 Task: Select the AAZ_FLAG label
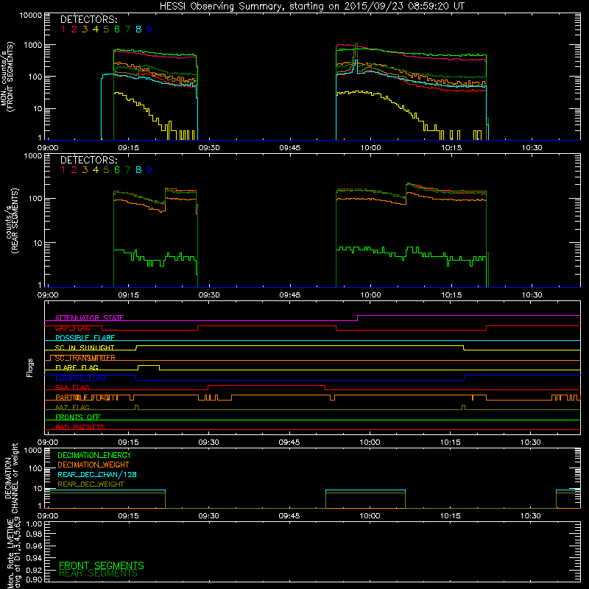tap(72, 407)
